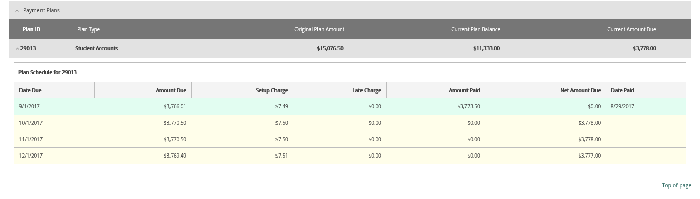Select the 10/1/2017 due date
Viewport: 700px width, 199px height.
coord(31,123)
